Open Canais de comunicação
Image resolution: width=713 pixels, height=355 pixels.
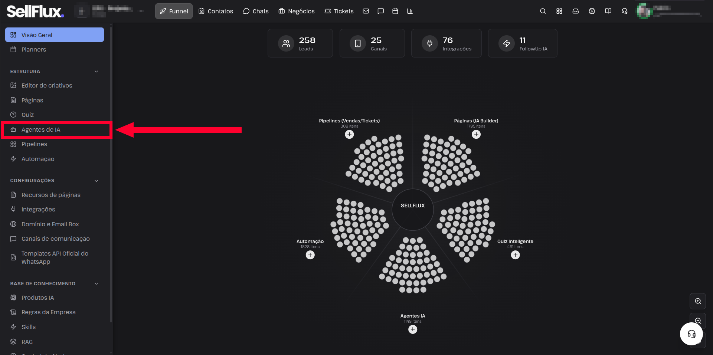(x=55, y=239)
